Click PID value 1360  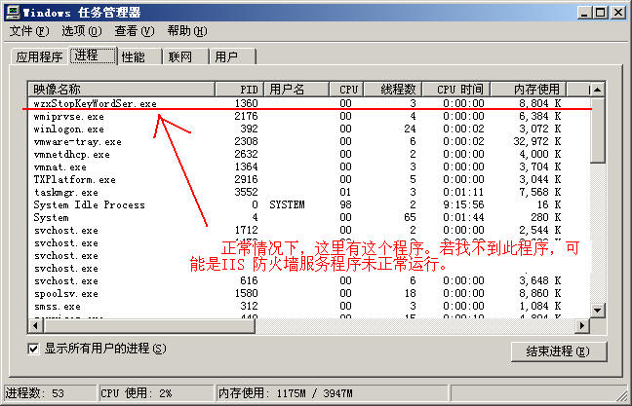(x=246, y=103)
